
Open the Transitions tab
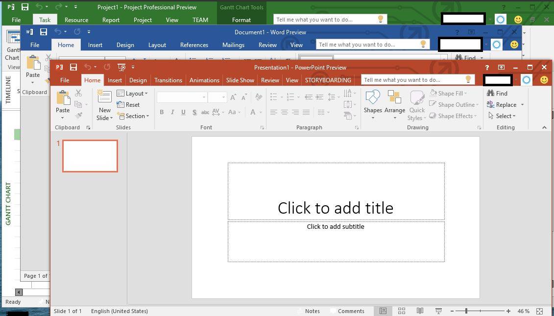click(168, 80)
